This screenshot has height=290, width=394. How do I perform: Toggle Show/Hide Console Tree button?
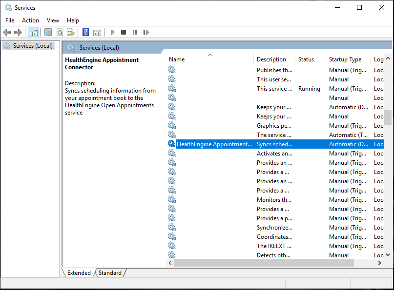click(x=34, y=33)
